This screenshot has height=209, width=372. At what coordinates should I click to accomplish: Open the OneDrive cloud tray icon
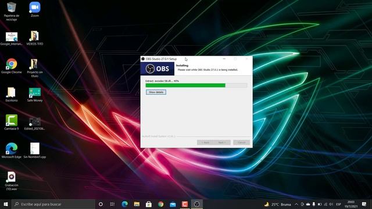[x=308, y=204]
